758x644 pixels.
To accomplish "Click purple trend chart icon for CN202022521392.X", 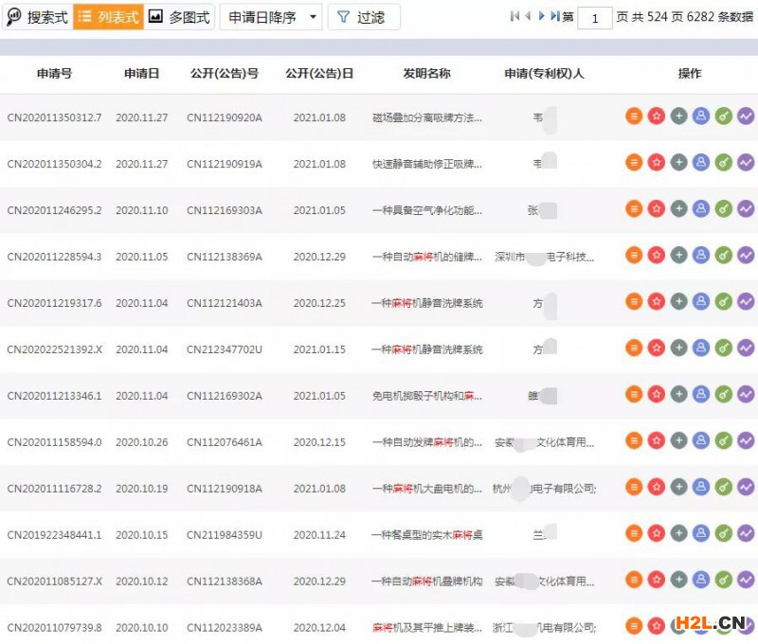I will [746, 348].
